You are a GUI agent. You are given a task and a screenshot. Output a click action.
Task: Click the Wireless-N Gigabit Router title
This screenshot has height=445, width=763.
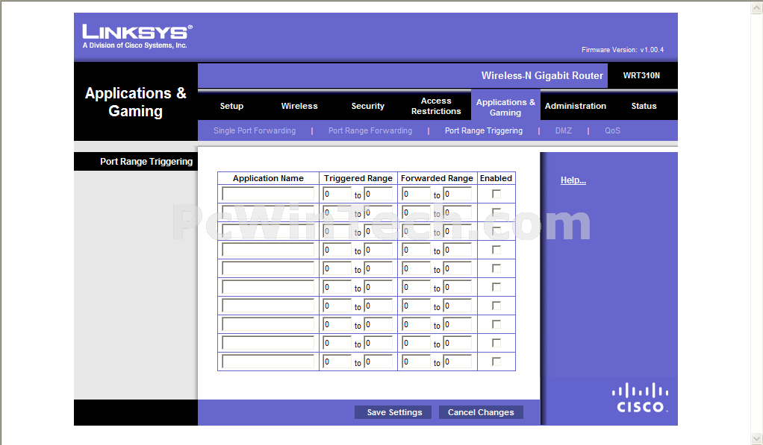coord(542,75)
